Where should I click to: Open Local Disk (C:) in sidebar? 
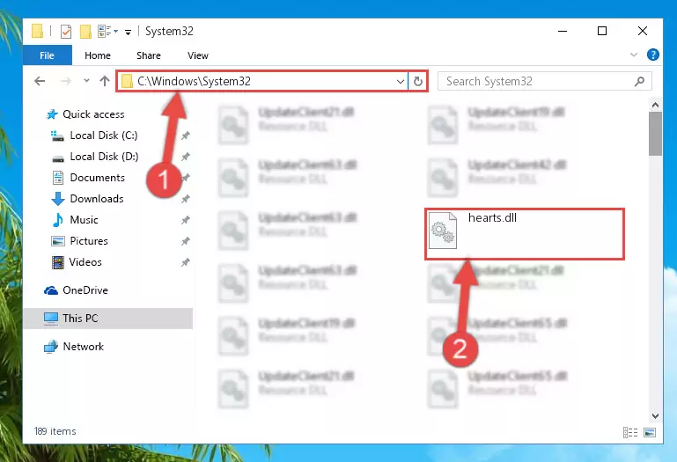pos(104,136)
